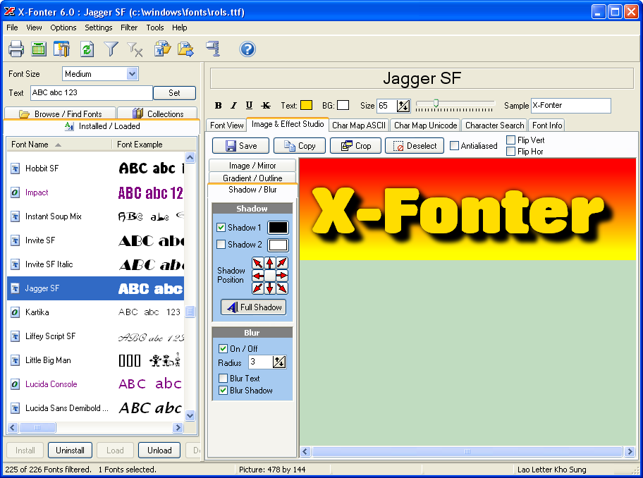Click the up arrow shadow position button
The image size is (643, 478).
click(270, 264)
